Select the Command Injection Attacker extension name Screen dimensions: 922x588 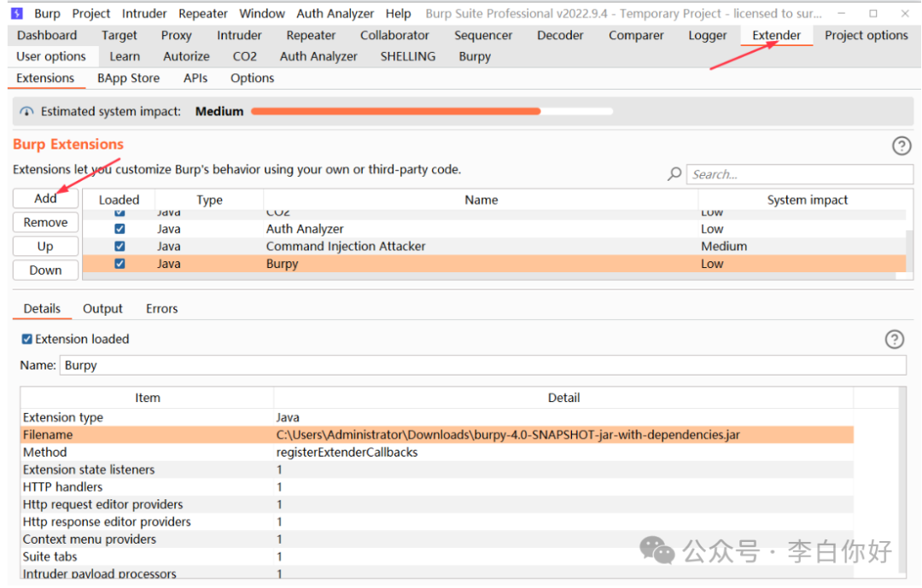pyautogui.click(x=346, y=247)
